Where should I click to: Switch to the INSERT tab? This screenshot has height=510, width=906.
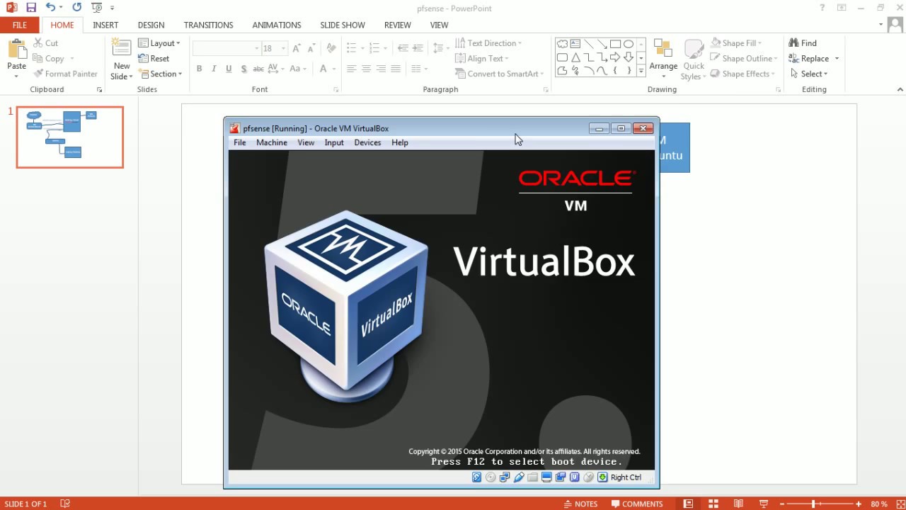pyautogui.click(x=105, y=25)
